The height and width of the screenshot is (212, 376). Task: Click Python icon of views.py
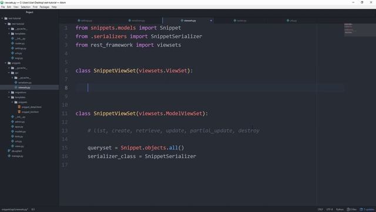(x=13, y=146)
